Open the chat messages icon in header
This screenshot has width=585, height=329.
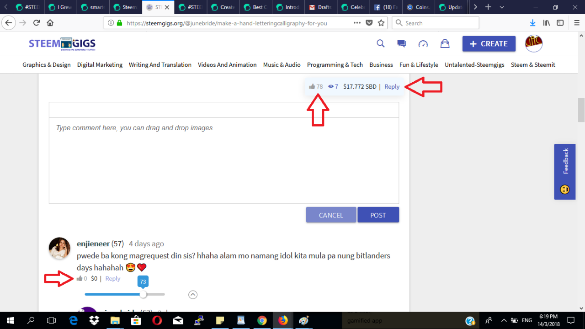click(x=402, y=43)
